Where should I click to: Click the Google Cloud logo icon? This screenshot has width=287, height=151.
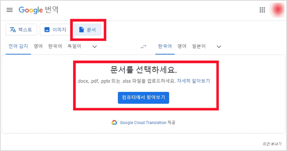(x=114, y=122)
